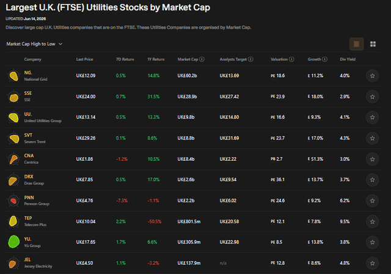Open the UU. ticker link
The width and height of the screenshot is (391, 274).
(x=28, y=114)
